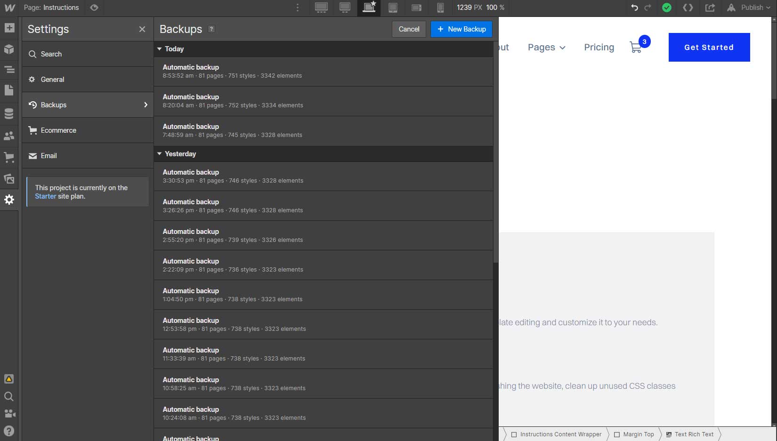Screen dimensions: 777x441
Task: Click the 100% zoom level control
Action: point(494,8)
